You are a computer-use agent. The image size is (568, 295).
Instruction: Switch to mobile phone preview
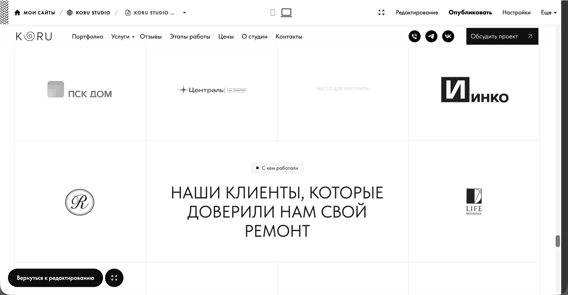(x=273, y=12)
